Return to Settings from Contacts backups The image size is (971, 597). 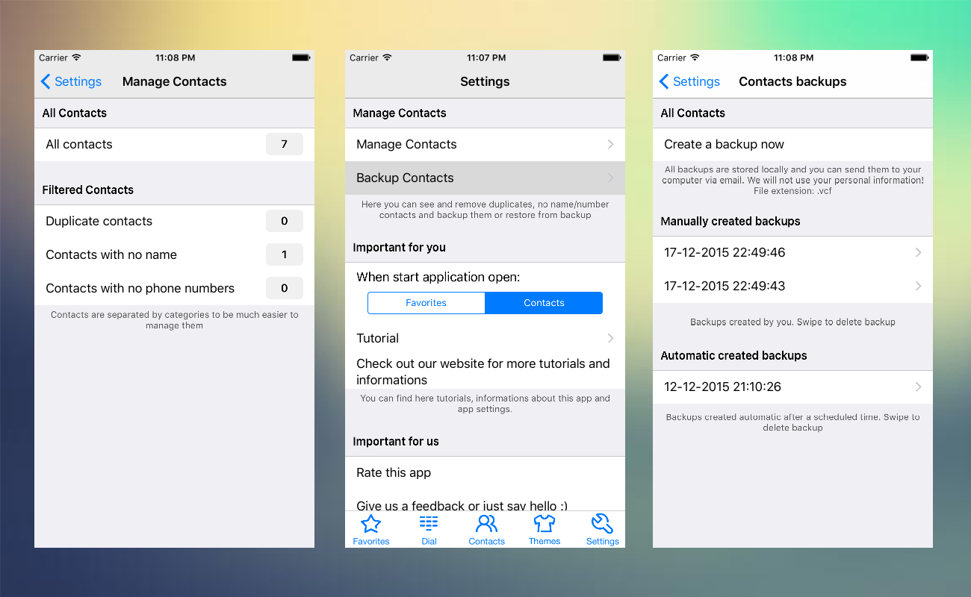[x=690, y=81]
